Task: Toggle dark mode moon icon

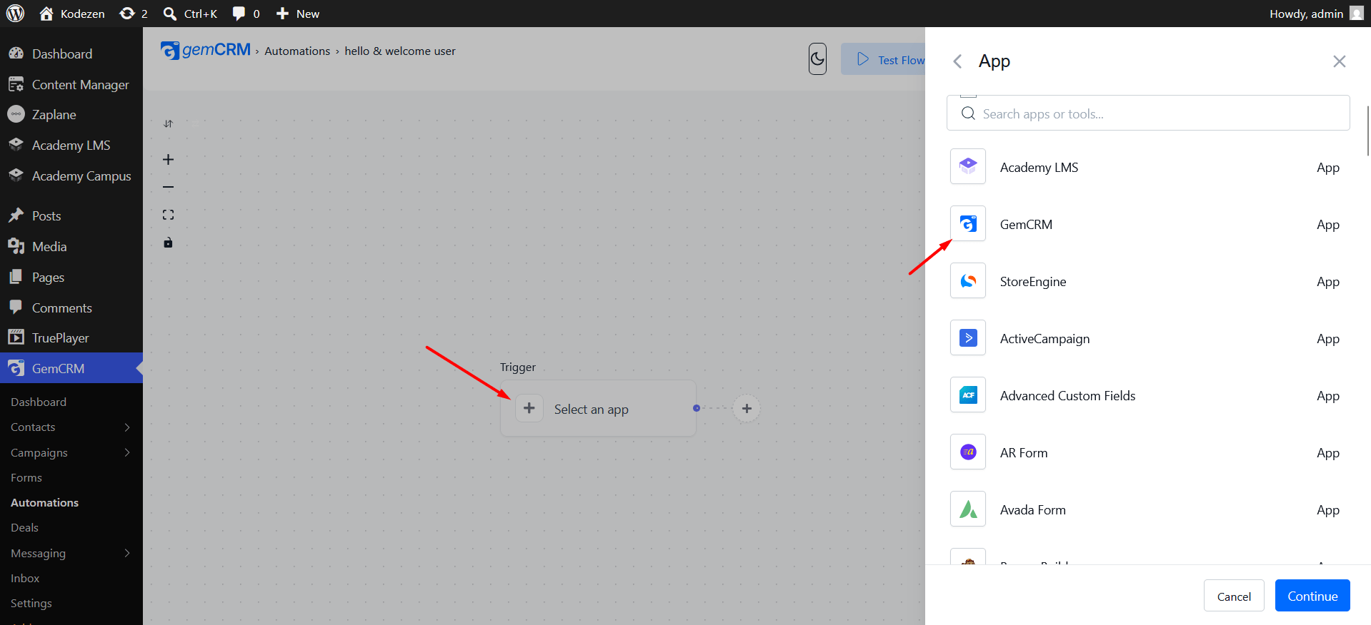Action: [x=817, y=59]
